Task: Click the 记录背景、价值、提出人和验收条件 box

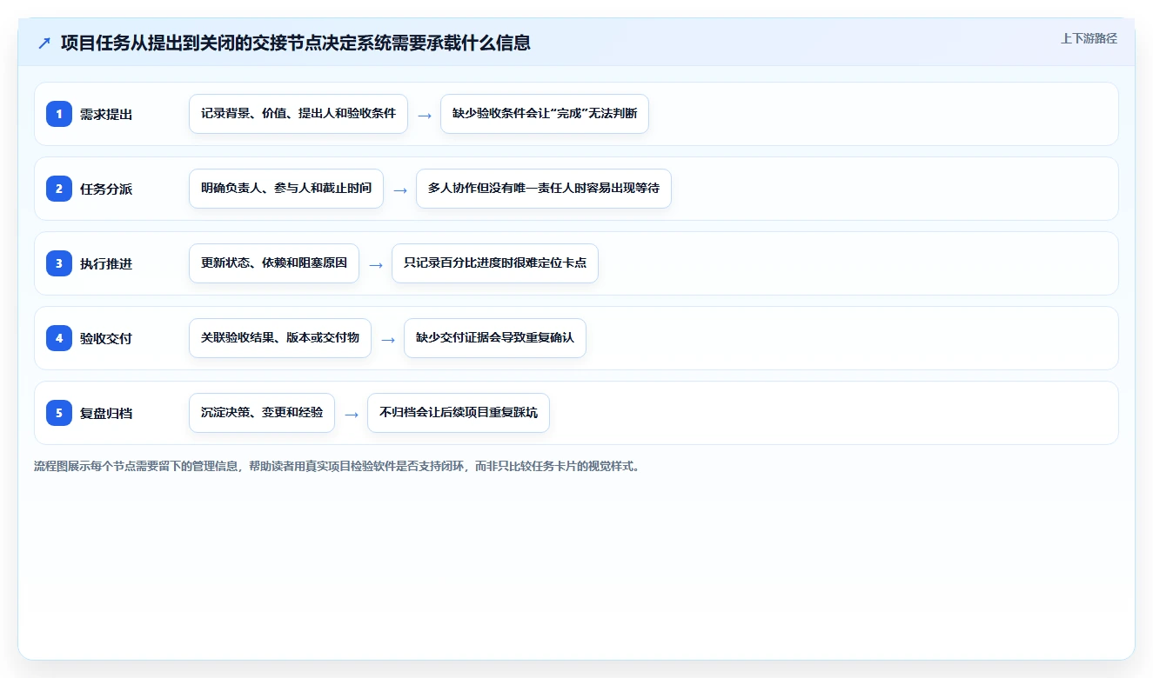Action: [298, 114]
